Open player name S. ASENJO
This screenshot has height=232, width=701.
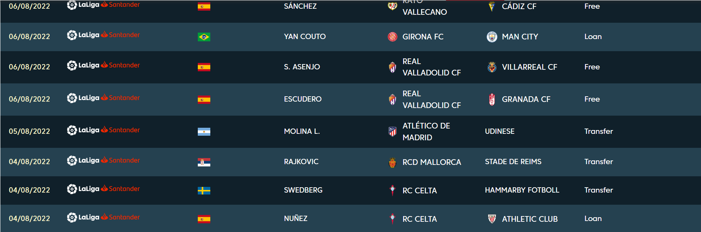pyautogui.click(x=302, y=67)
